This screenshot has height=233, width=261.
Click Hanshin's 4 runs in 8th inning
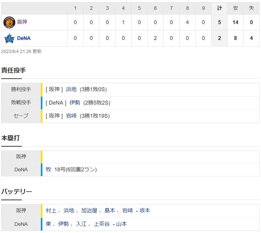[187, 22]
